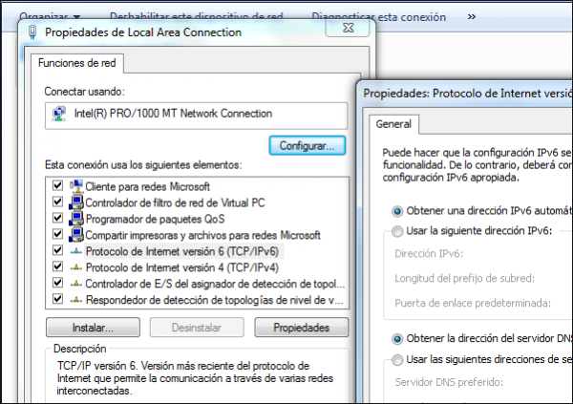This screenshot has width=573, height=404.
Task: Open Propiedades for the selected protocol
Action: coord(302,328)
